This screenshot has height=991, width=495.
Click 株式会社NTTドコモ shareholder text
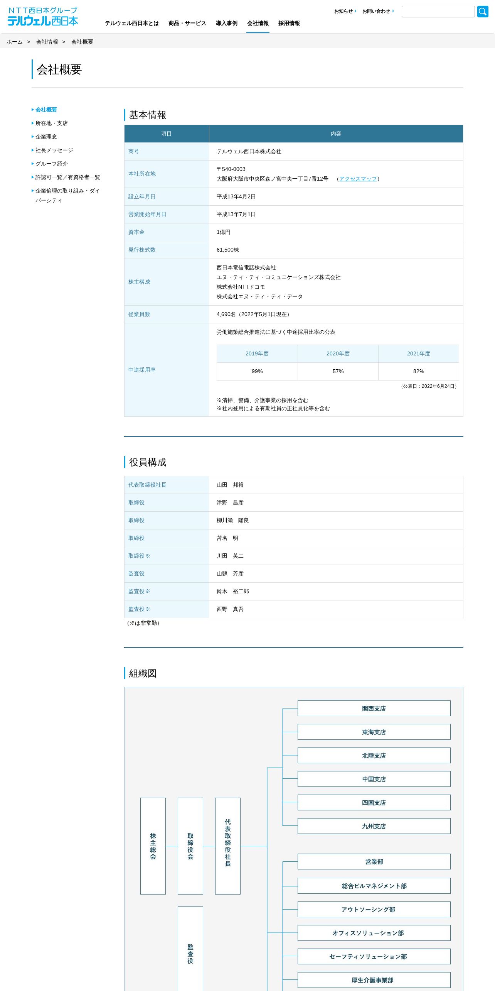241,287
